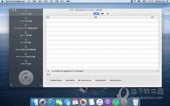Open the Booter settings sidebar section
Viewport: 170px width, 106px height.
[26, 19]
